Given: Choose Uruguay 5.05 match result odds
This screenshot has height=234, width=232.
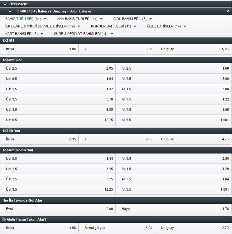Looking at the screenshot, I should tap(193, 49).
